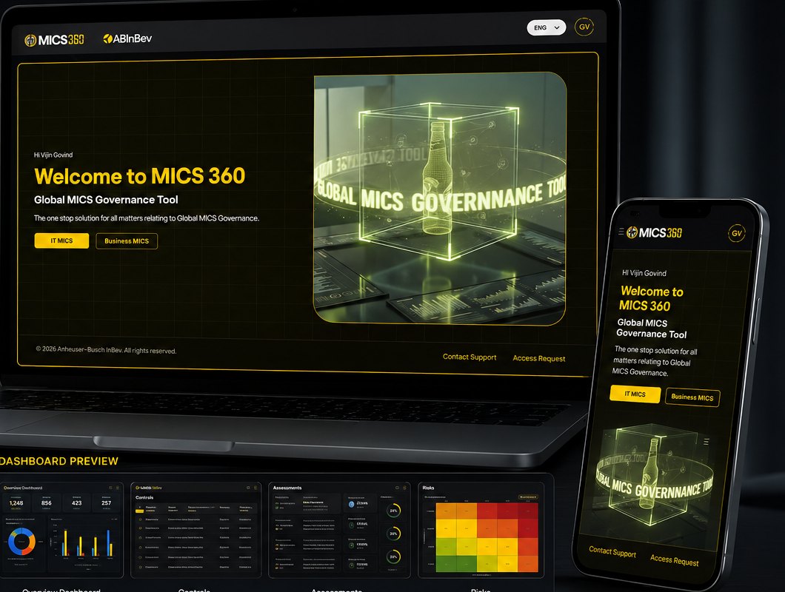The height and width of the screenshot is (592, 785).
Task: Open the GV user avatar on the laptop
Action: pyautogui.click(x=584, y=27)
